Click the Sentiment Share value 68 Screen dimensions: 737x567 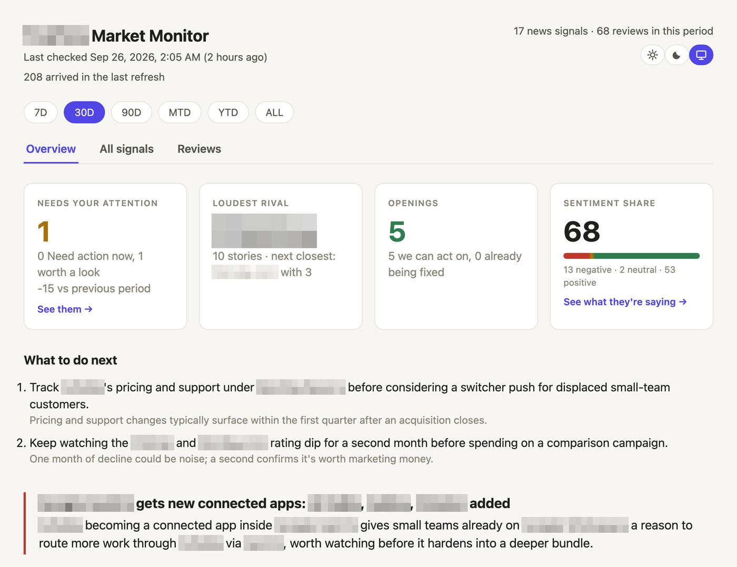pos(582,232)
